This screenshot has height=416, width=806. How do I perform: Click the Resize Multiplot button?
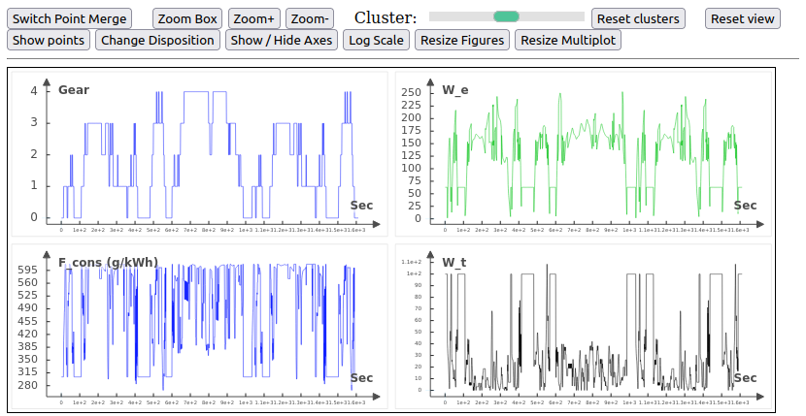pos(568,40)
